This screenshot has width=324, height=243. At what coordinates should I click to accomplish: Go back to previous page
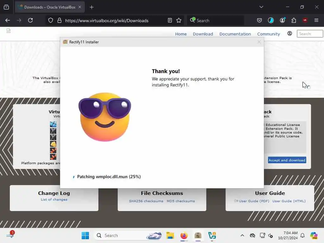click(8, 20)
